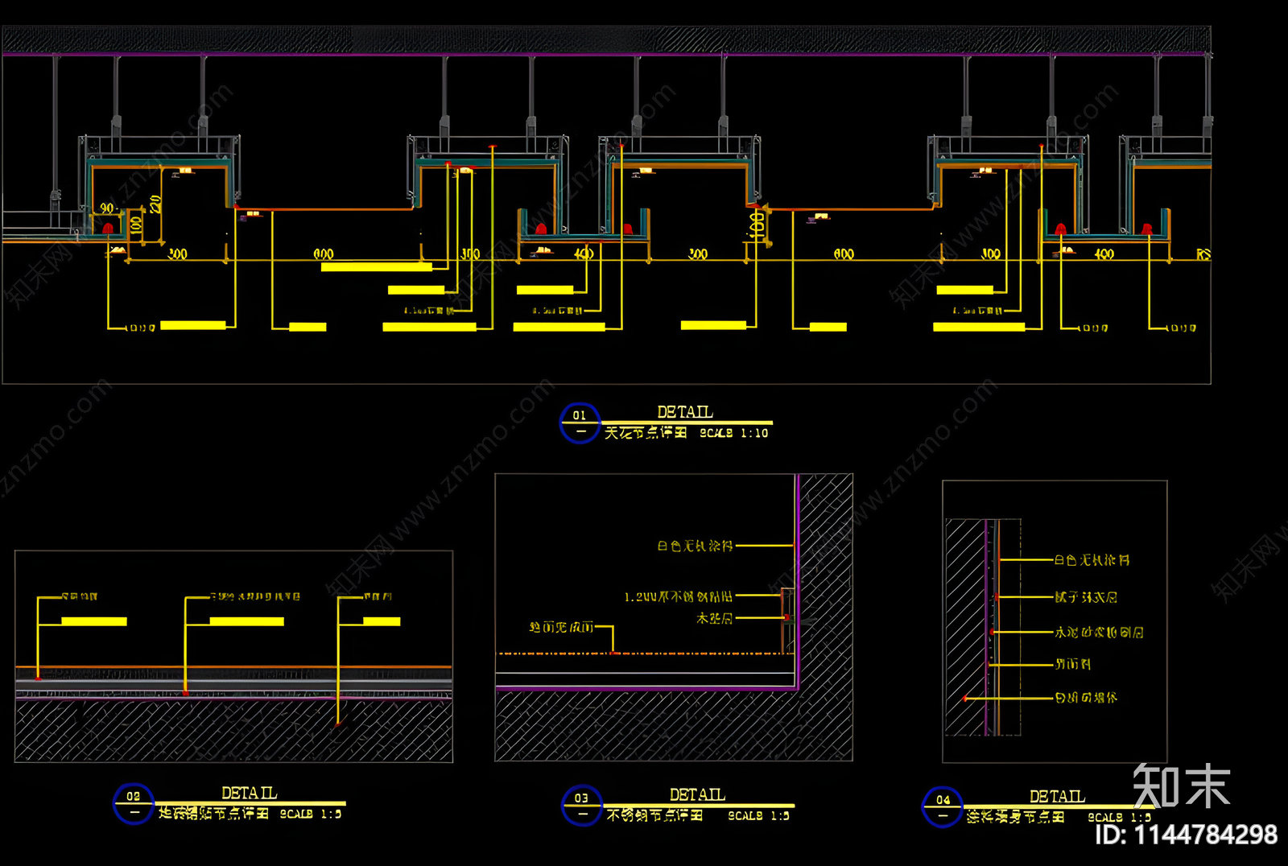Viewport: 1288px width, 866px height.
Task: Select the vertical 100 dimension beside 120
Action: click(136, 225)
